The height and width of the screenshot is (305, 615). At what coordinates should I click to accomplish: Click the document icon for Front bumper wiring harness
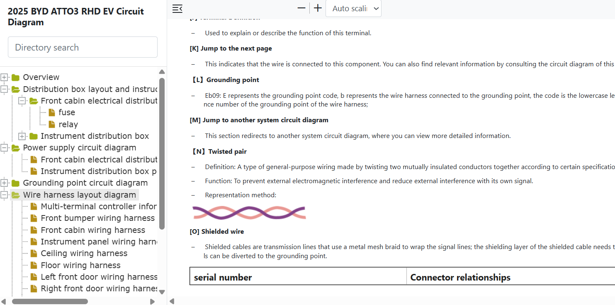(x=34, y=218)
